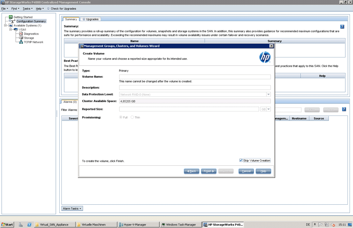This screenshot has height=228, width=353.
Task: Close the wizard dialog with X
Action: click(x=272, y=46)
